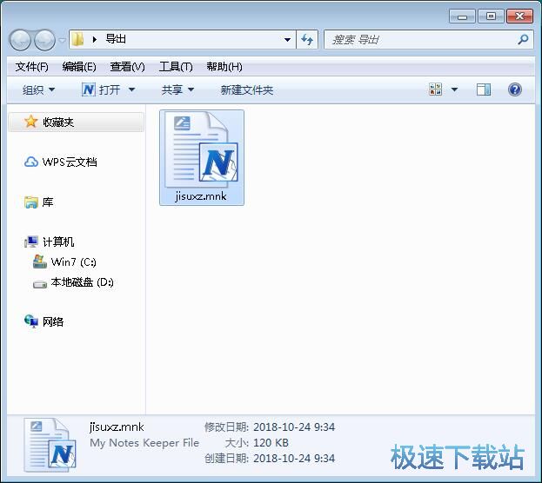Viewport: 542px width, 483px height.
Task: Maximize the explorer window
Action: [x=491, y=17]
